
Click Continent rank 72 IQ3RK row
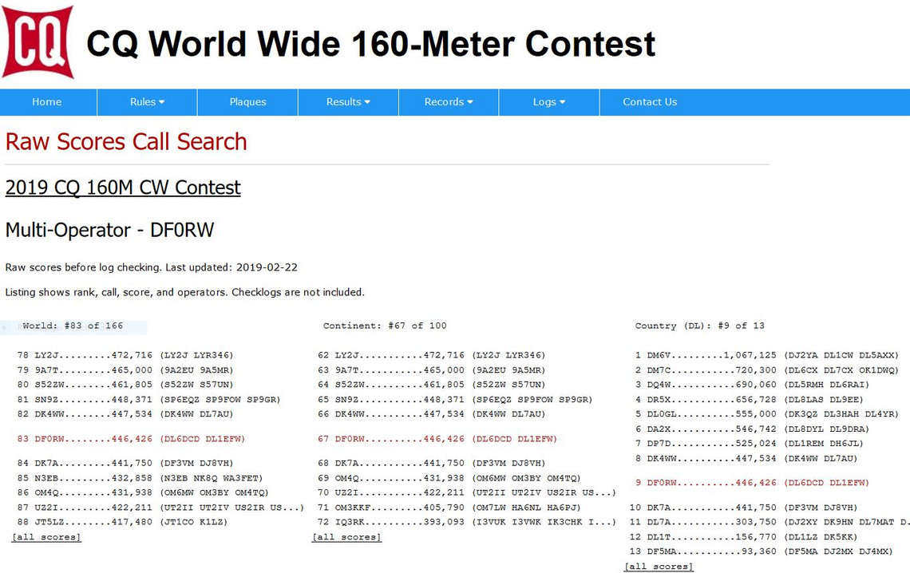(467, 522)
